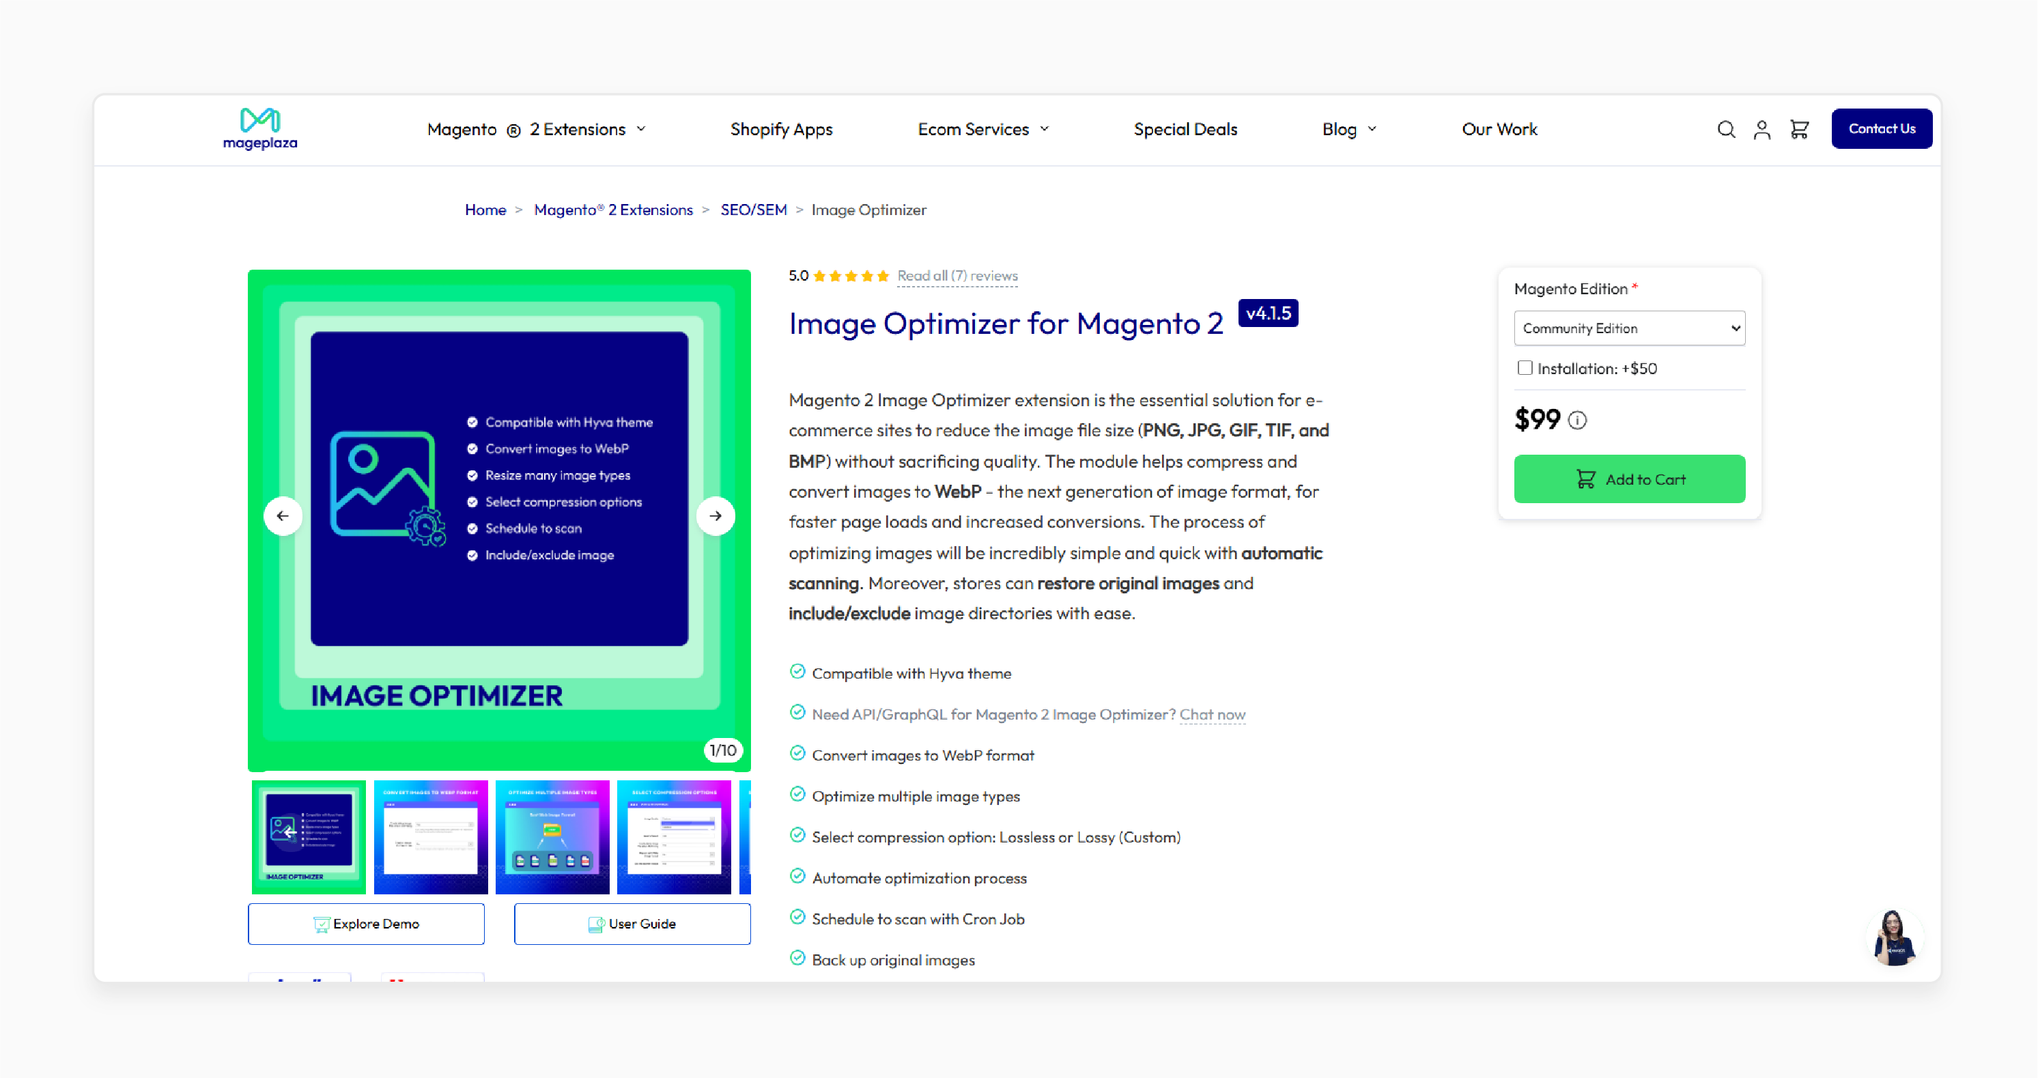Click 'Optimize multiple image types' text
2038x1078 pixels.
click(916, 797)
